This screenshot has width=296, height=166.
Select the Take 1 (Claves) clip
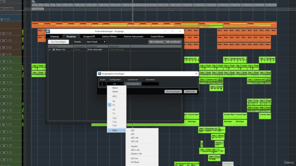point(216,88)
